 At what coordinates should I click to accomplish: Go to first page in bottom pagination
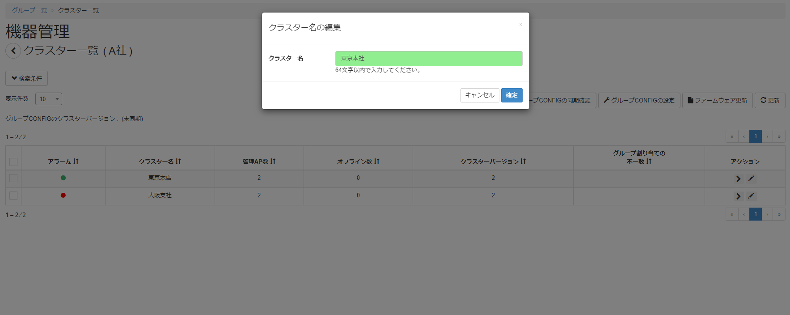[x=732, y=214]
